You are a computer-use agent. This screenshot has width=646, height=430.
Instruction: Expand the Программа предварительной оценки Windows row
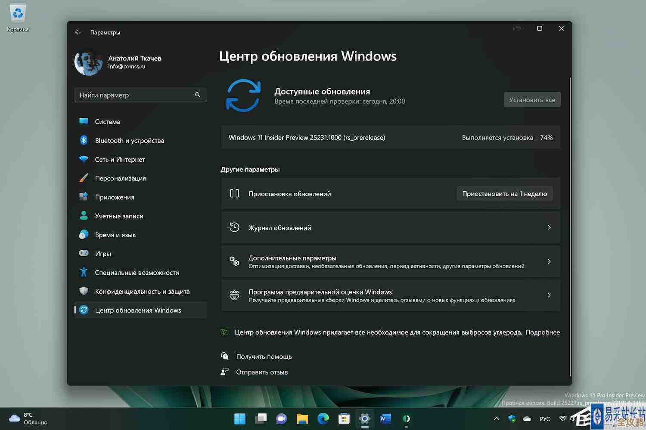[x=549, y=295]
